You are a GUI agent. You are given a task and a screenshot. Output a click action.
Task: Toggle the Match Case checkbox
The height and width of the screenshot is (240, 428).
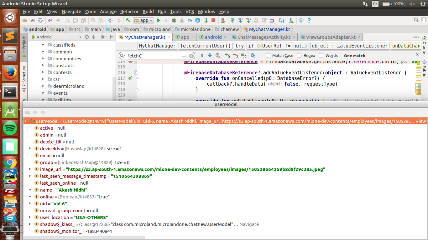(268, 55)
